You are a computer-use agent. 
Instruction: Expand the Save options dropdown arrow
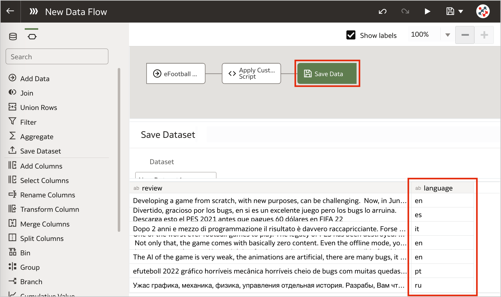click(461, 12)
